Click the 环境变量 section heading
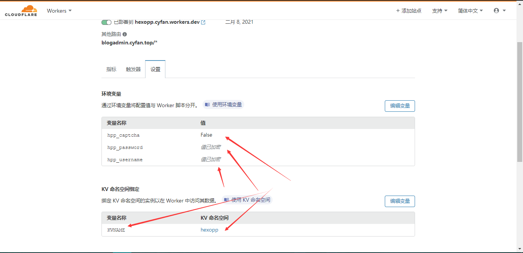 111,94
